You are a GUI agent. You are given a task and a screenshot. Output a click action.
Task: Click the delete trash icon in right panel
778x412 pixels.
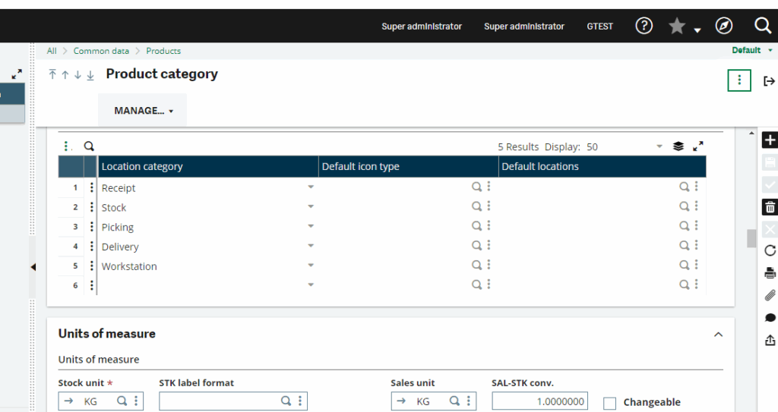770,207
